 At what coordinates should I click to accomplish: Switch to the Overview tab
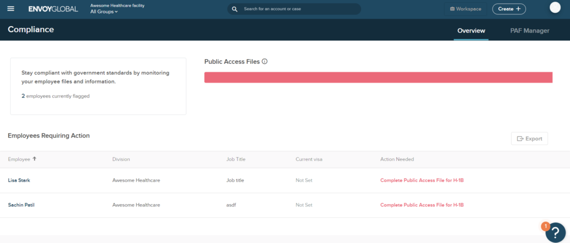[471, 31]
